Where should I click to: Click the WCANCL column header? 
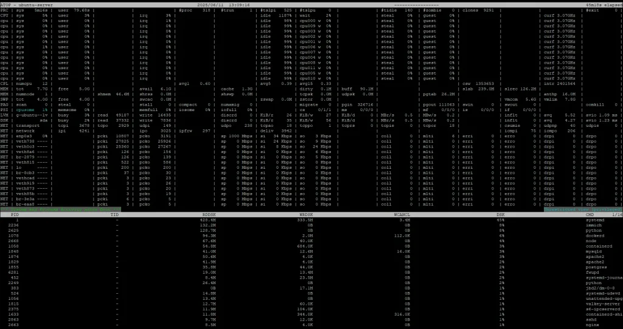402,214
